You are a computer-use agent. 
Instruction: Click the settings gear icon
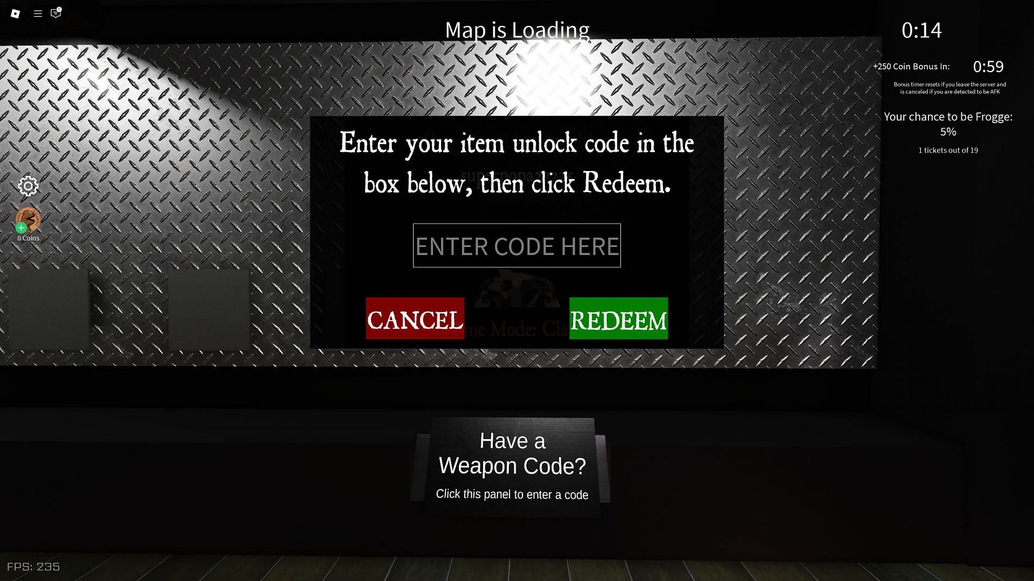tap(29, 186)
